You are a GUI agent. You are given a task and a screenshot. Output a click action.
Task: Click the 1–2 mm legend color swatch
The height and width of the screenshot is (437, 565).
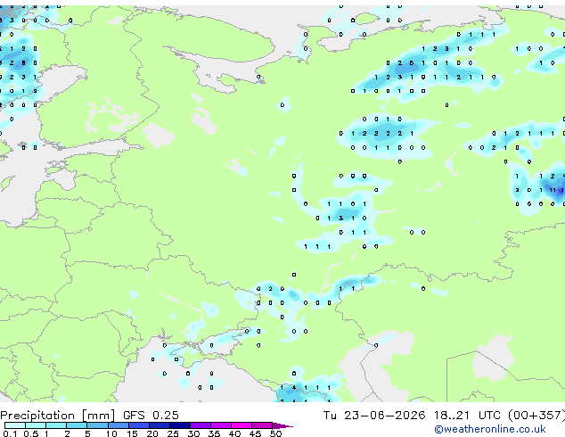pos(56,425)
